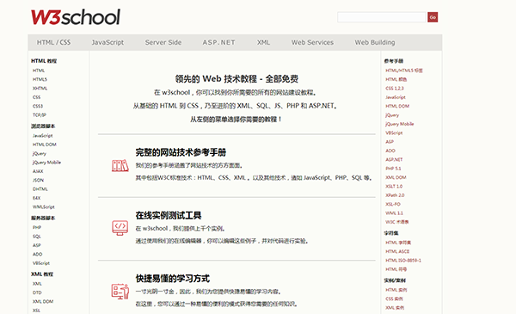Open HTML ISO-8859-1 link
The height and width of the screenshot is (314, 516).
(403, 261)
